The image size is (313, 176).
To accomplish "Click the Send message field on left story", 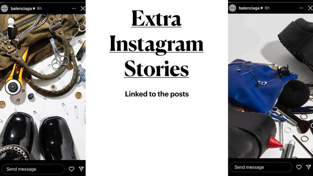I will click(x=33, y=169).
